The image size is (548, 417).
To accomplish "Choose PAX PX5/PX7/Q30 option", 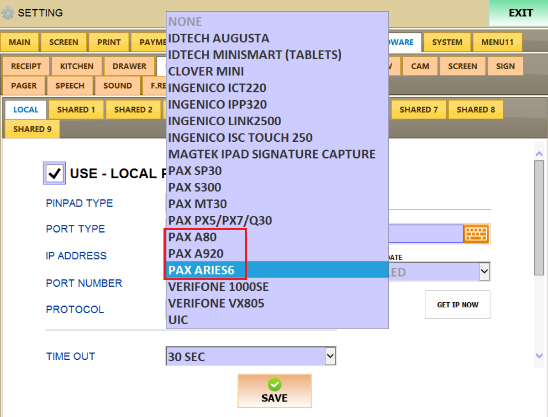I will click(x=277, y=220).
